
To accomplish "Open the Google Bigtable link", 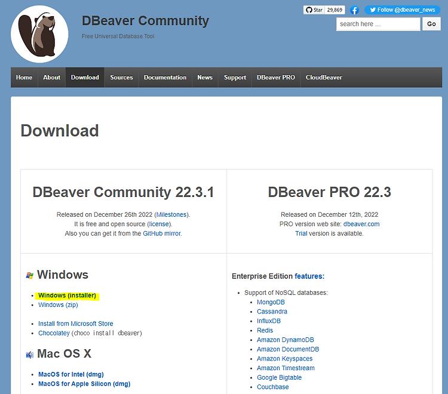I will coord(279,378).
